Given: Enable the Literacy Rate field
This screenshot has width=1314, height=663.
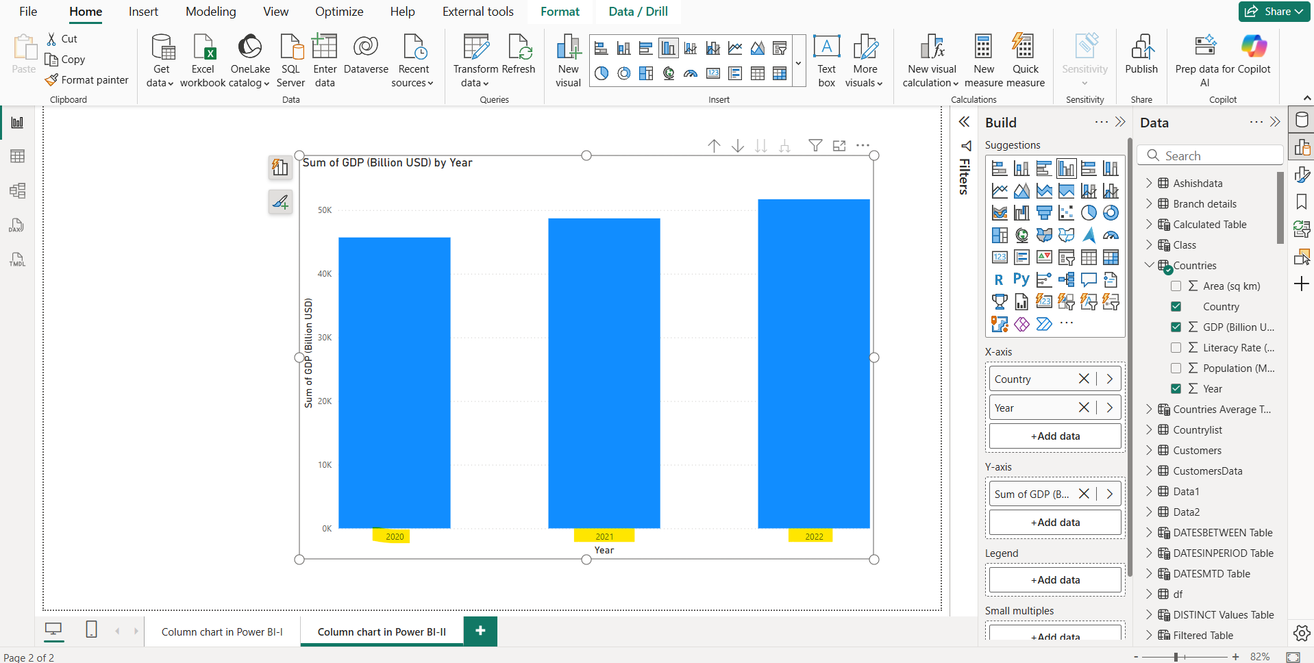Looking at the screenshot, I should [x=1176, y=347].
